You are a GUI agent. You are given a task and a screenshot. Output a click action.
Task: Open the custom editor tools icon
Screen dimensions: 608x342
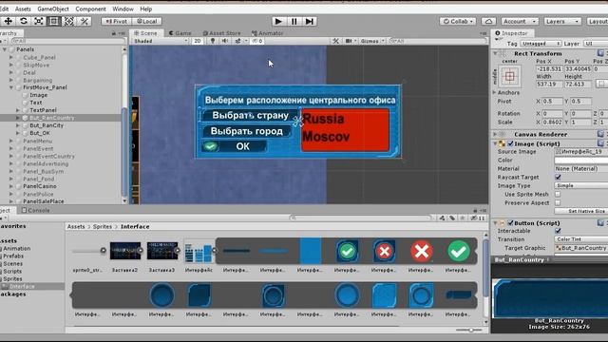(x=85, y=21)
